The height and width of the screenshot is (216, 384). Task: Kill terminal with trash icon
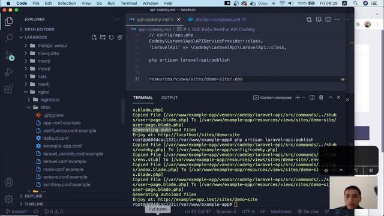coord(321,97)
